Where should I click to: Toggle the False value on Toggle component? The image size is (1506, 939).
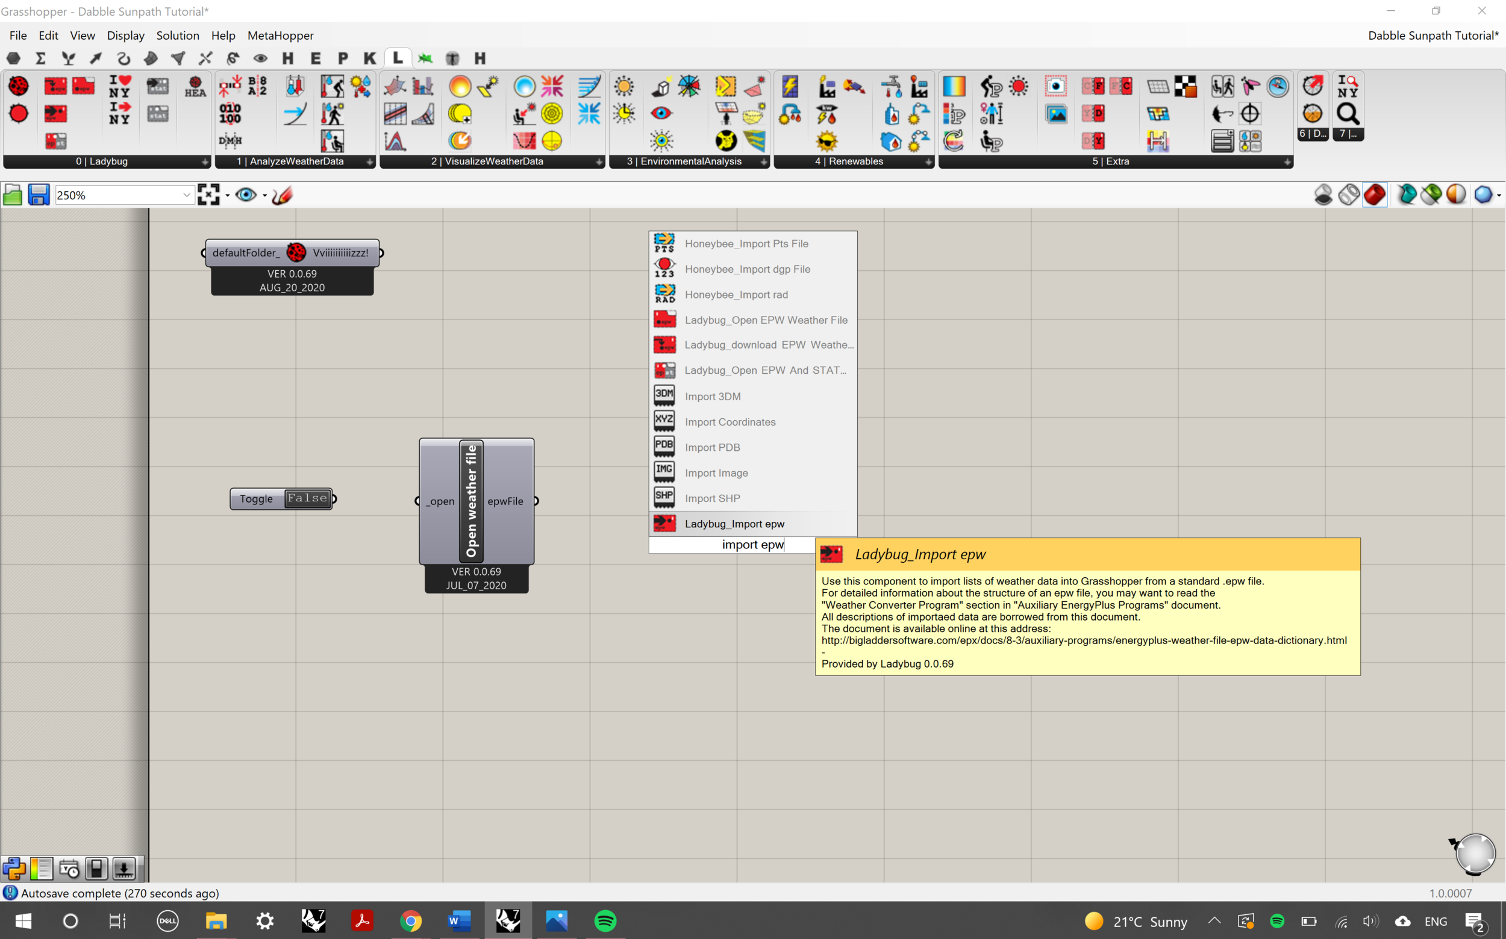(307, 498)
